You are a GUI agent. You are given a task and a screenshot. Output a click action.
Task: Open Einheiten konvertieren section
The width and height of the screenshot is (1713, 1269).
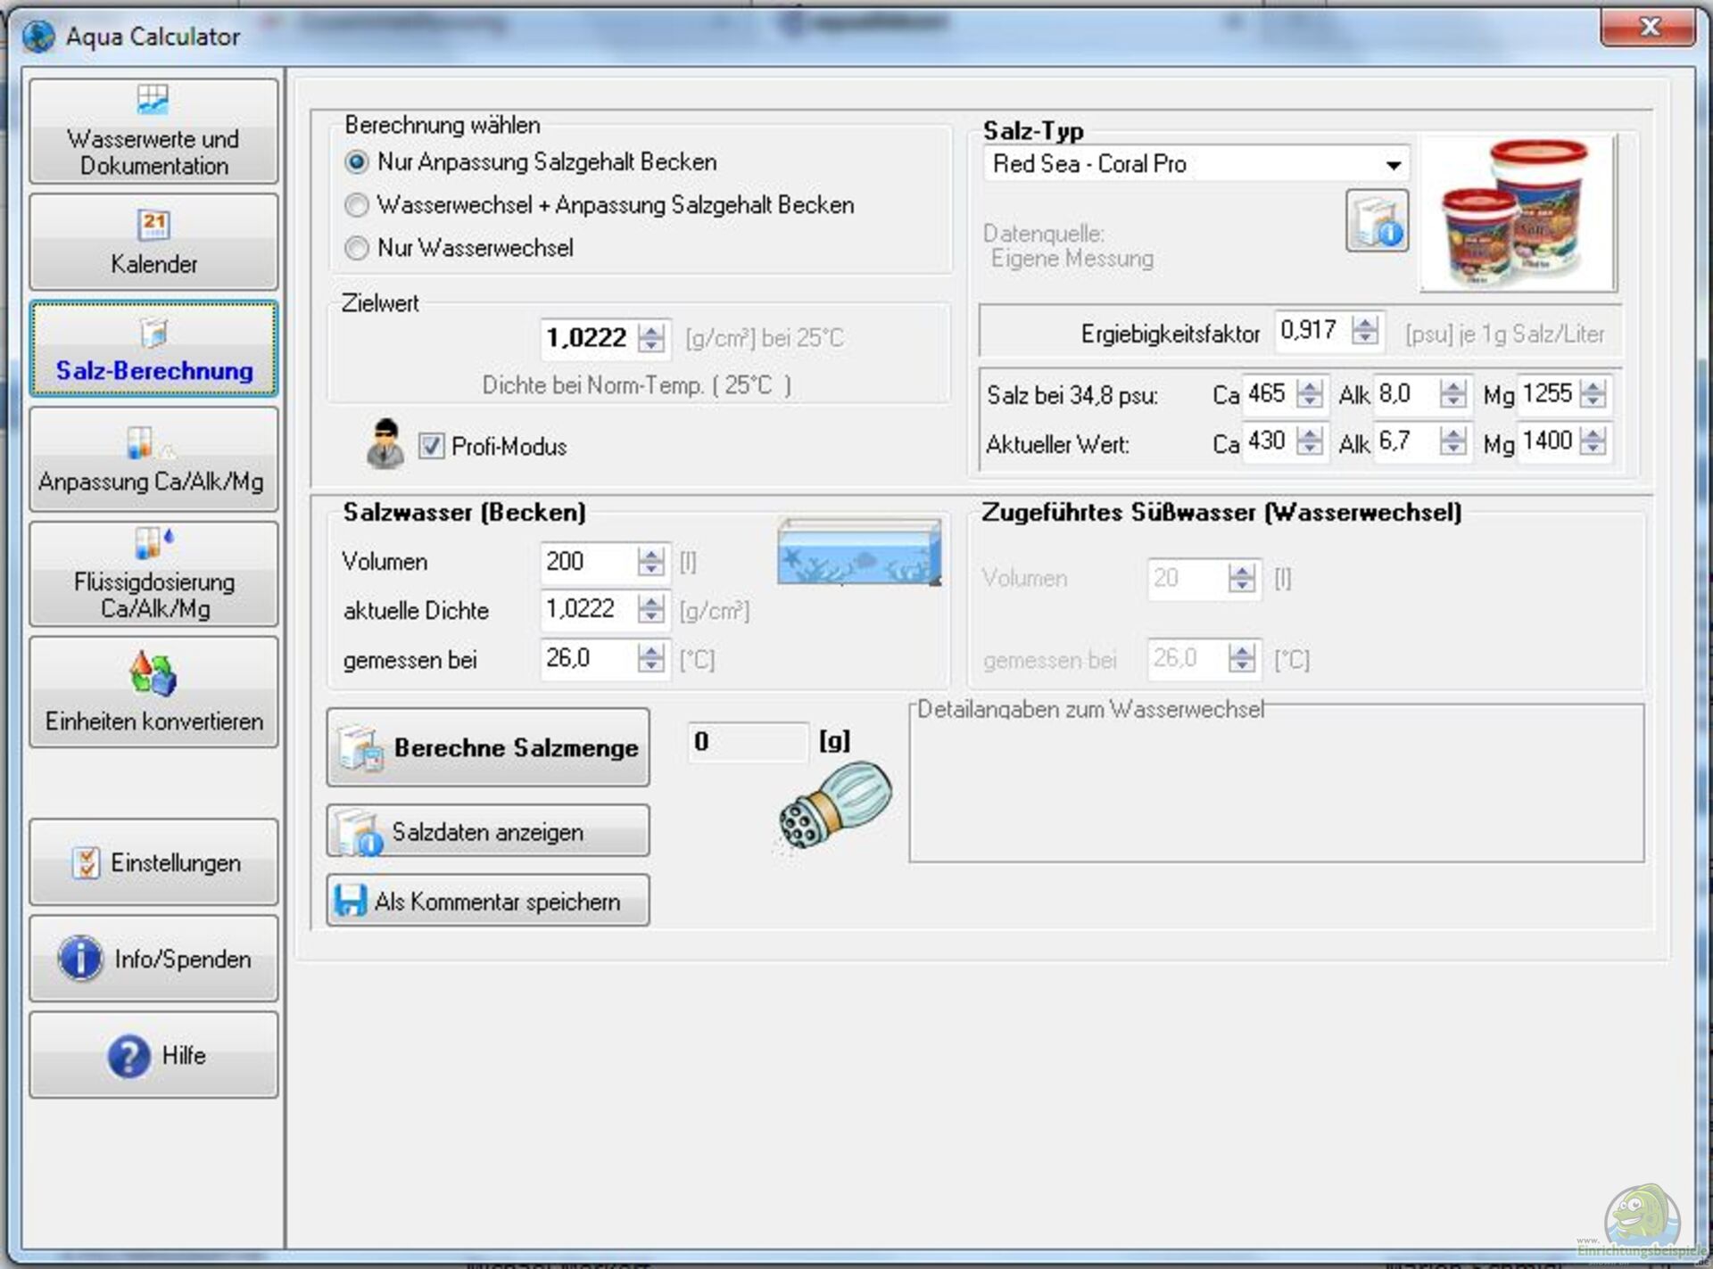(153, 693)
